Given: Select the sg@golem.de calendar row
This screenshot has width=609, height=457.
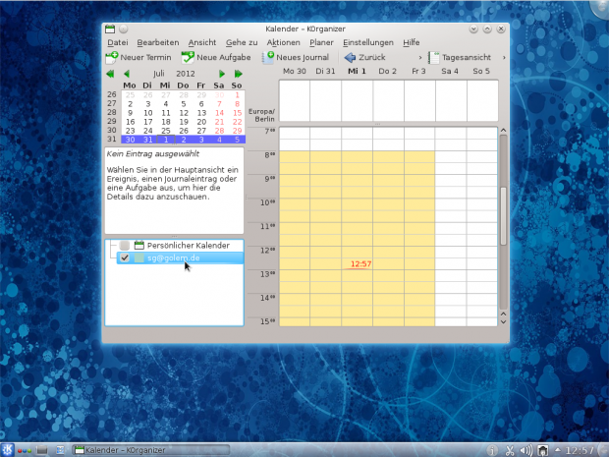Looking at the screenshot, I should pos(180,257).
